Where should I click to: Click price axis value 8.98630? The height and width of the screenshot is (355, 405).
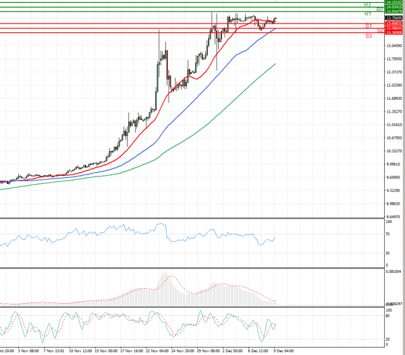[394, 203]
